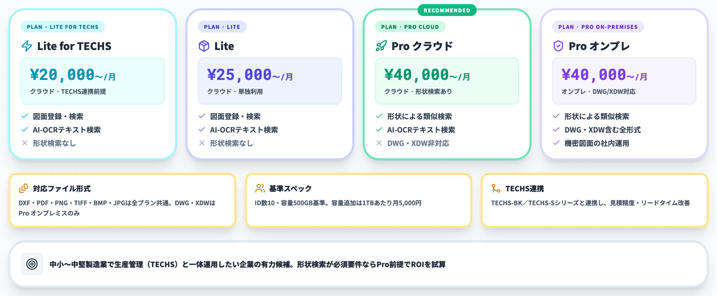
Task: Click the check mark beside AI-OCRテキスト検索 in Lite for TECHS
Action: [25, 129]
